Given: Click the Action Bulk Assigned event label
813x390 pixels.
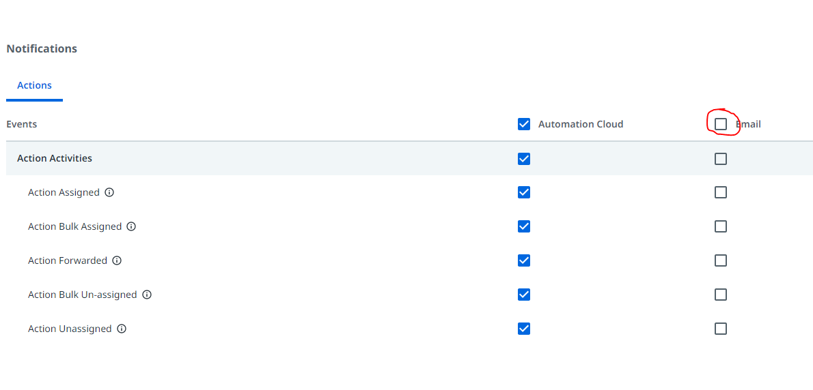Looking at the screenshot, I should pyautogui.click(x=74, y=226).
